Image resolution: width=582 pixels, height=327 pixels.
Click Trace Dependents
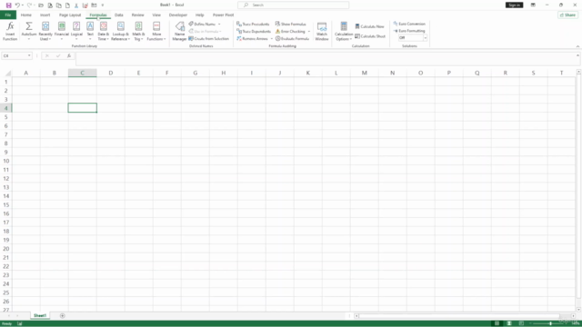click(x=254, y=32)
